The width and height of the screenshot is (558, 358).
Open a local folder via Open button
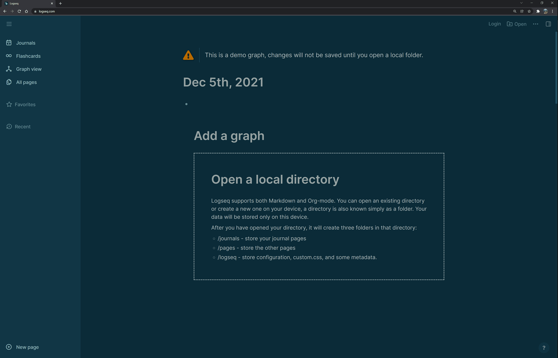click(x=517, y=24)
